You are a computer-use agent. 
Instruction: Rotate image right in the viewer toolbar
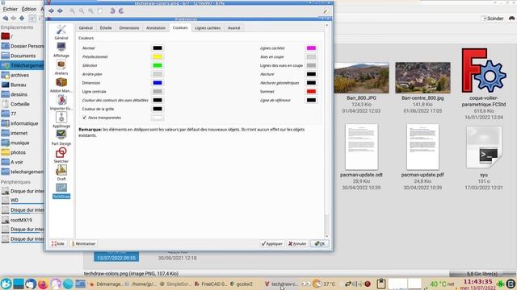click(x=121, y=10)
